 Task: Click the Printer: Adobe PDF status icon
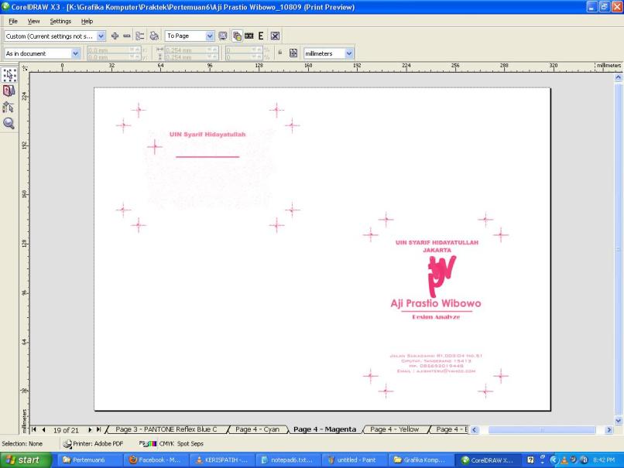pos(67,444)
